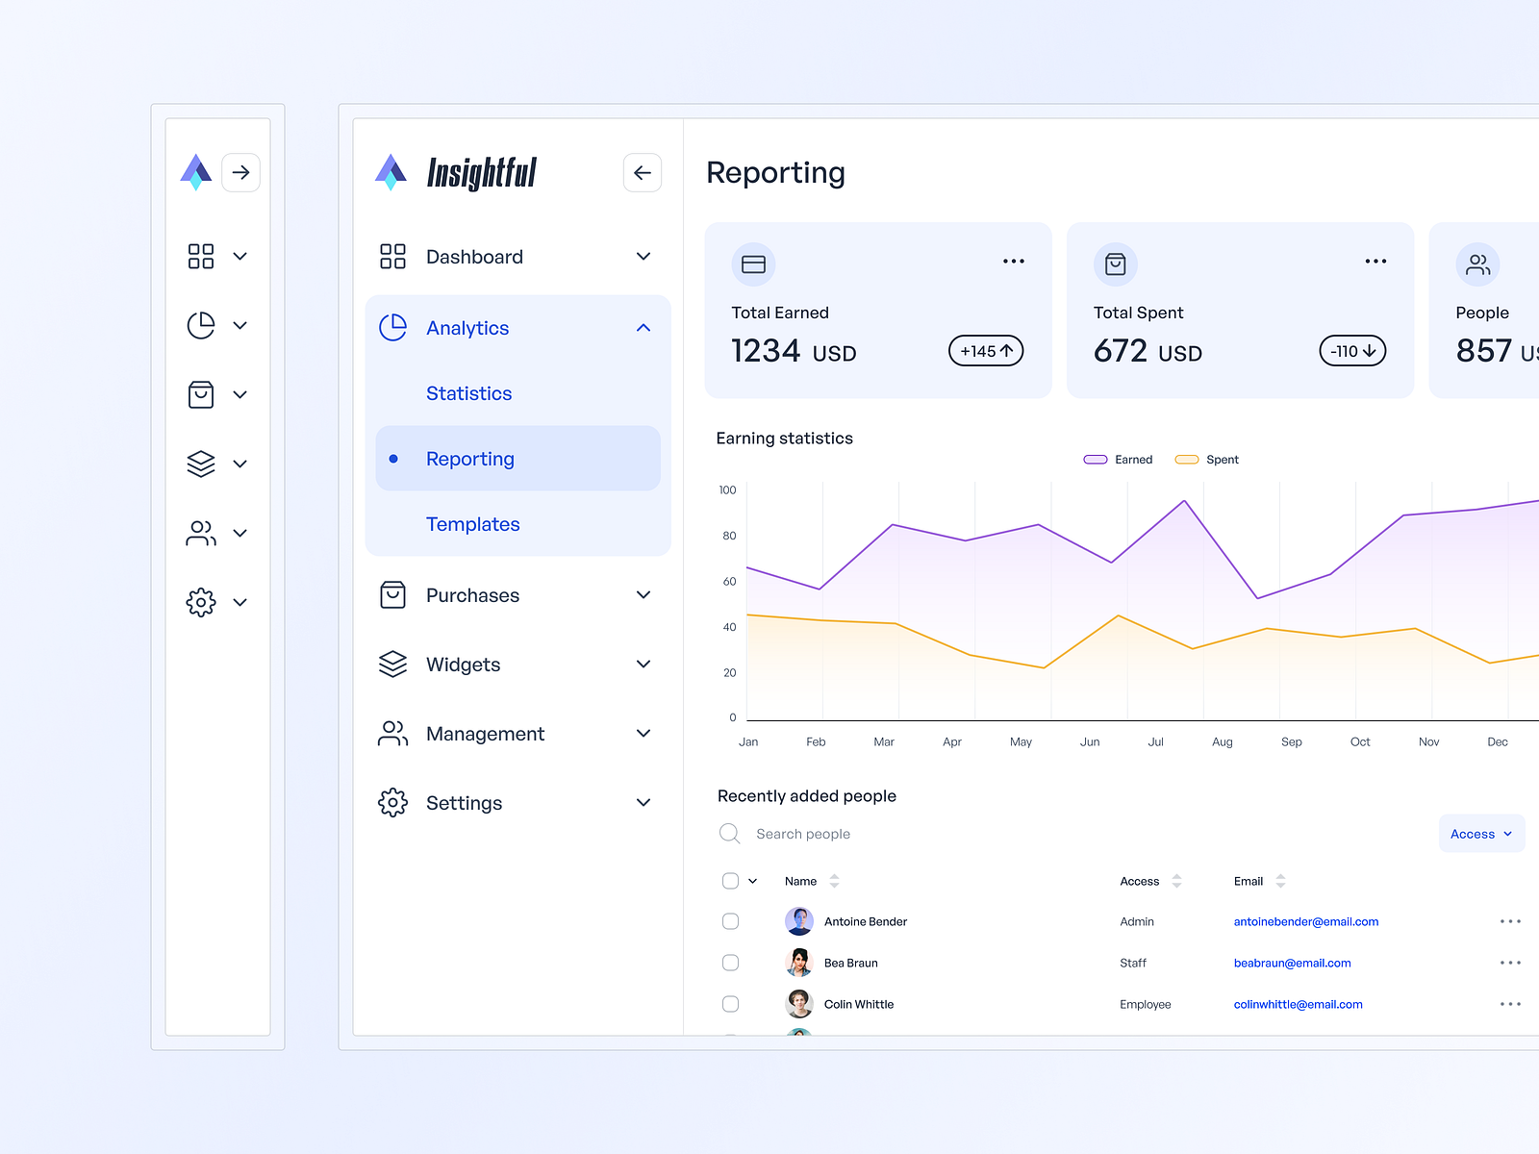
Task: Check the checkbox next to Bea Braun
Action: 730,963
